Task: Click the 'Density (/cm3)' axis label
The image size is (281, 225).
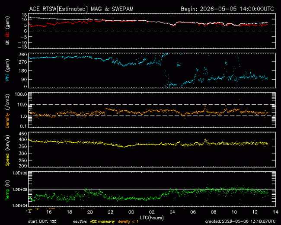Action: [7, 111]
